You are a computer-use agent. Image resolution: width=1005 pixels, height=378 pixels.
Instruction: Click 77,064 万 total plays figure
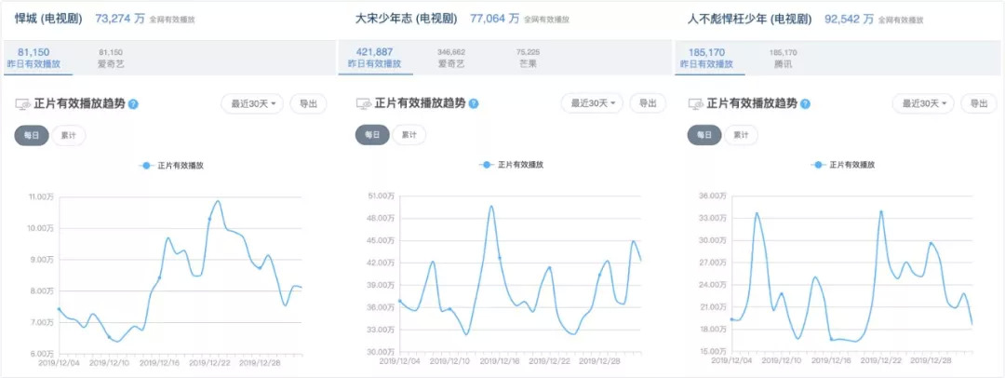pyautogui.click(x=494, y=19)
